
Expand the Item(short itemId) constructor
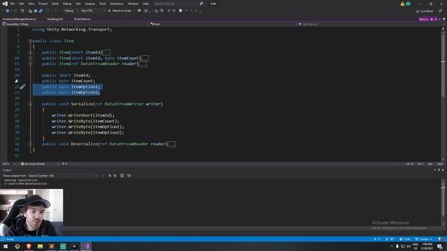30,52
